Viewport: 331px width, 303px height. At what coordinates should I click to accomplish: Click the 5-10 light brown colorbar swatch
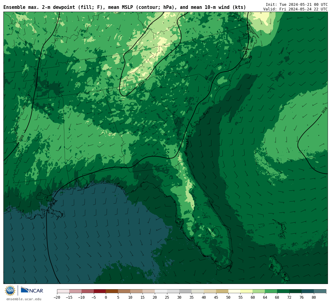coord(124,291)
